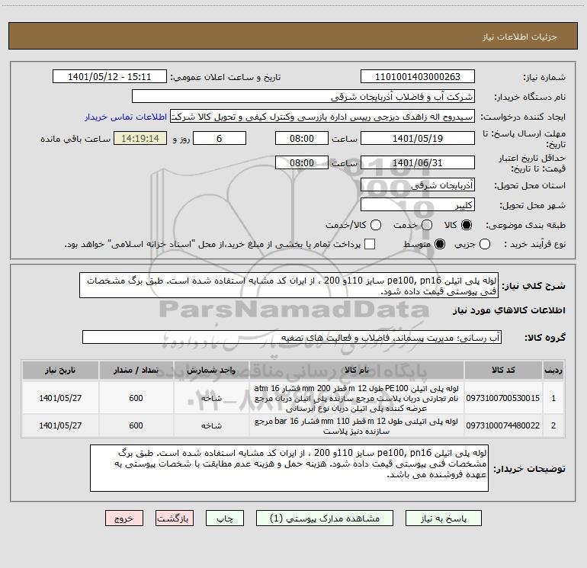Click the مشاهده مدارک پیوستی (1) button
The image size is (587, 568).
point(325,518)
